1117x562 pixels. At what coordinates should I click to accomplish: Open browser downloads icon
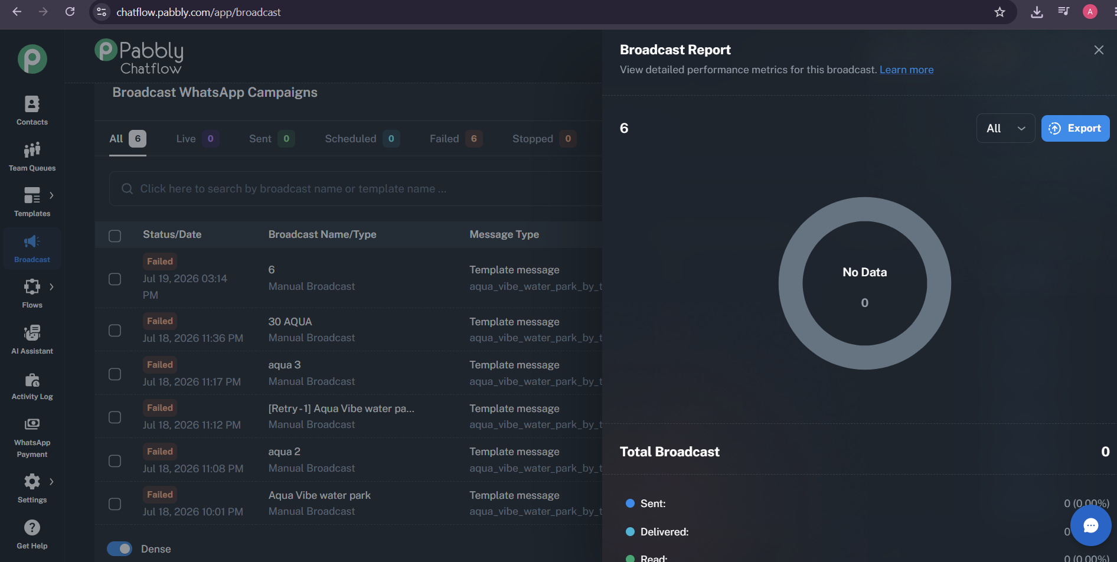click(1037, 12)
